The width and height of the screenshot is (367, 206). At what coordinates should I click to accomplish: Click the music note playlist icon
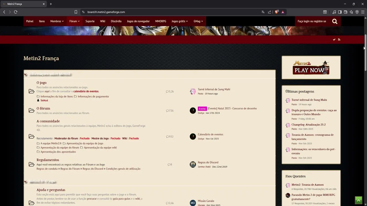334,12
